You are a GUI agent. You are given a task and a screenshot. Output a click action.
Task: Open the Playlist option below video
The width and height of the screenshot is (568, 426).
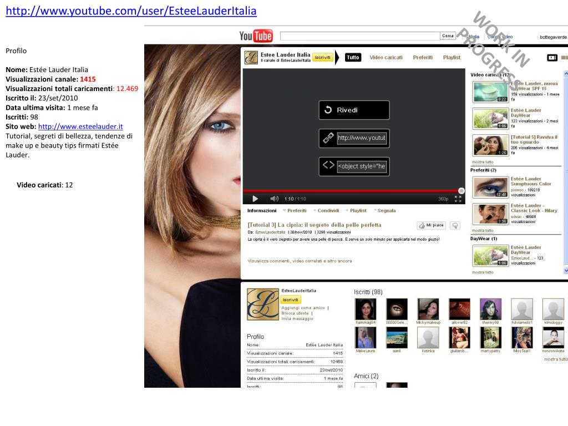tap(358, 210)
